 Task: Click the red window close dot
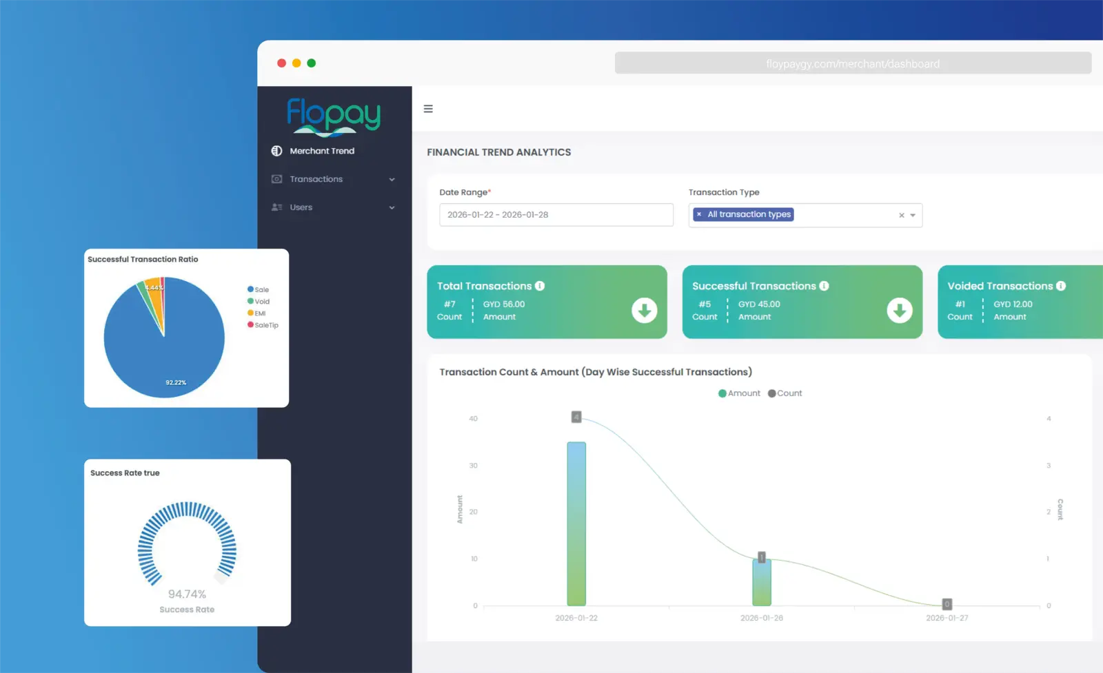coord(281,63)
